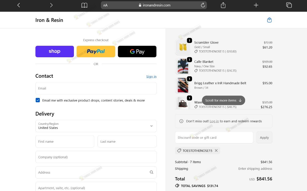Screen dimensions: 307x191
Task: Uncheck email me with exclusive product drops
Action: click(x=38, y=100)
